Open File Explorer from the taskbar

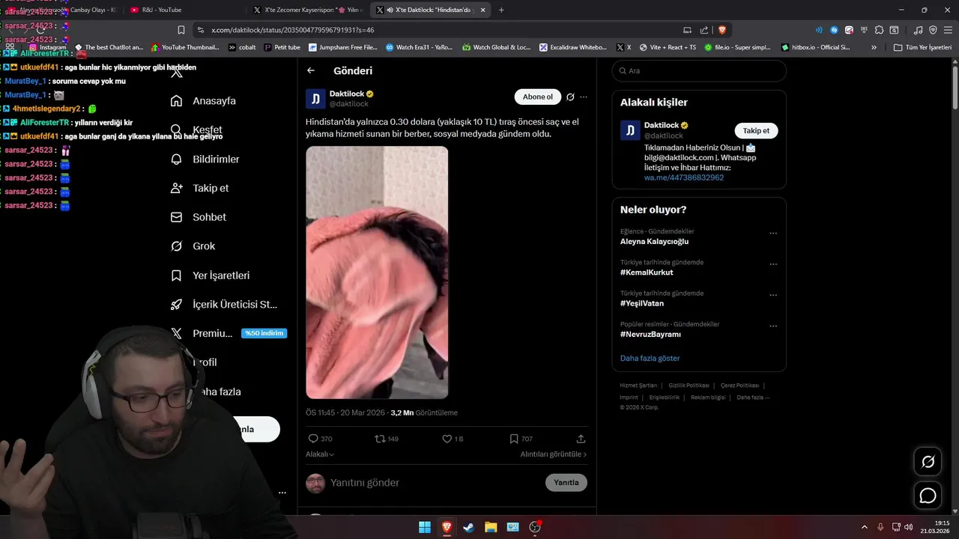pyautogui.click(x=491, y=527)
